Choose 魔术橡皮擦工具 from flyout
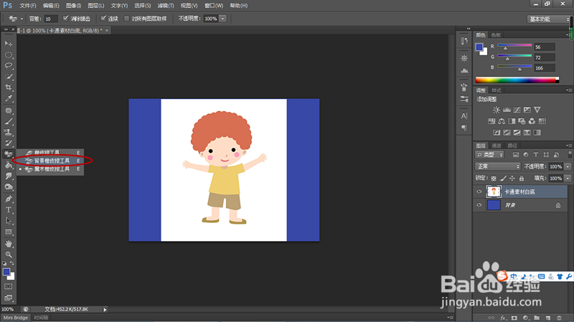 coord(51,169)
